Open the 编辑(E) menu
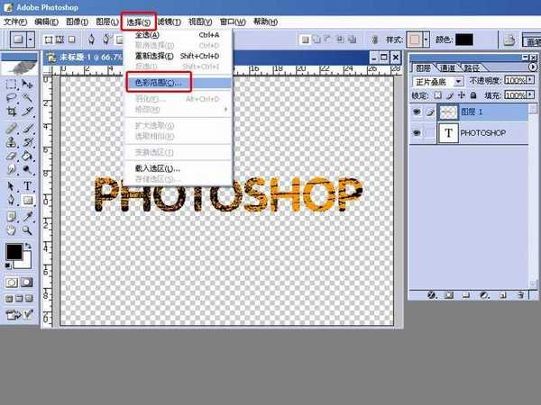 pyautogui.click(x=46, y=22)
